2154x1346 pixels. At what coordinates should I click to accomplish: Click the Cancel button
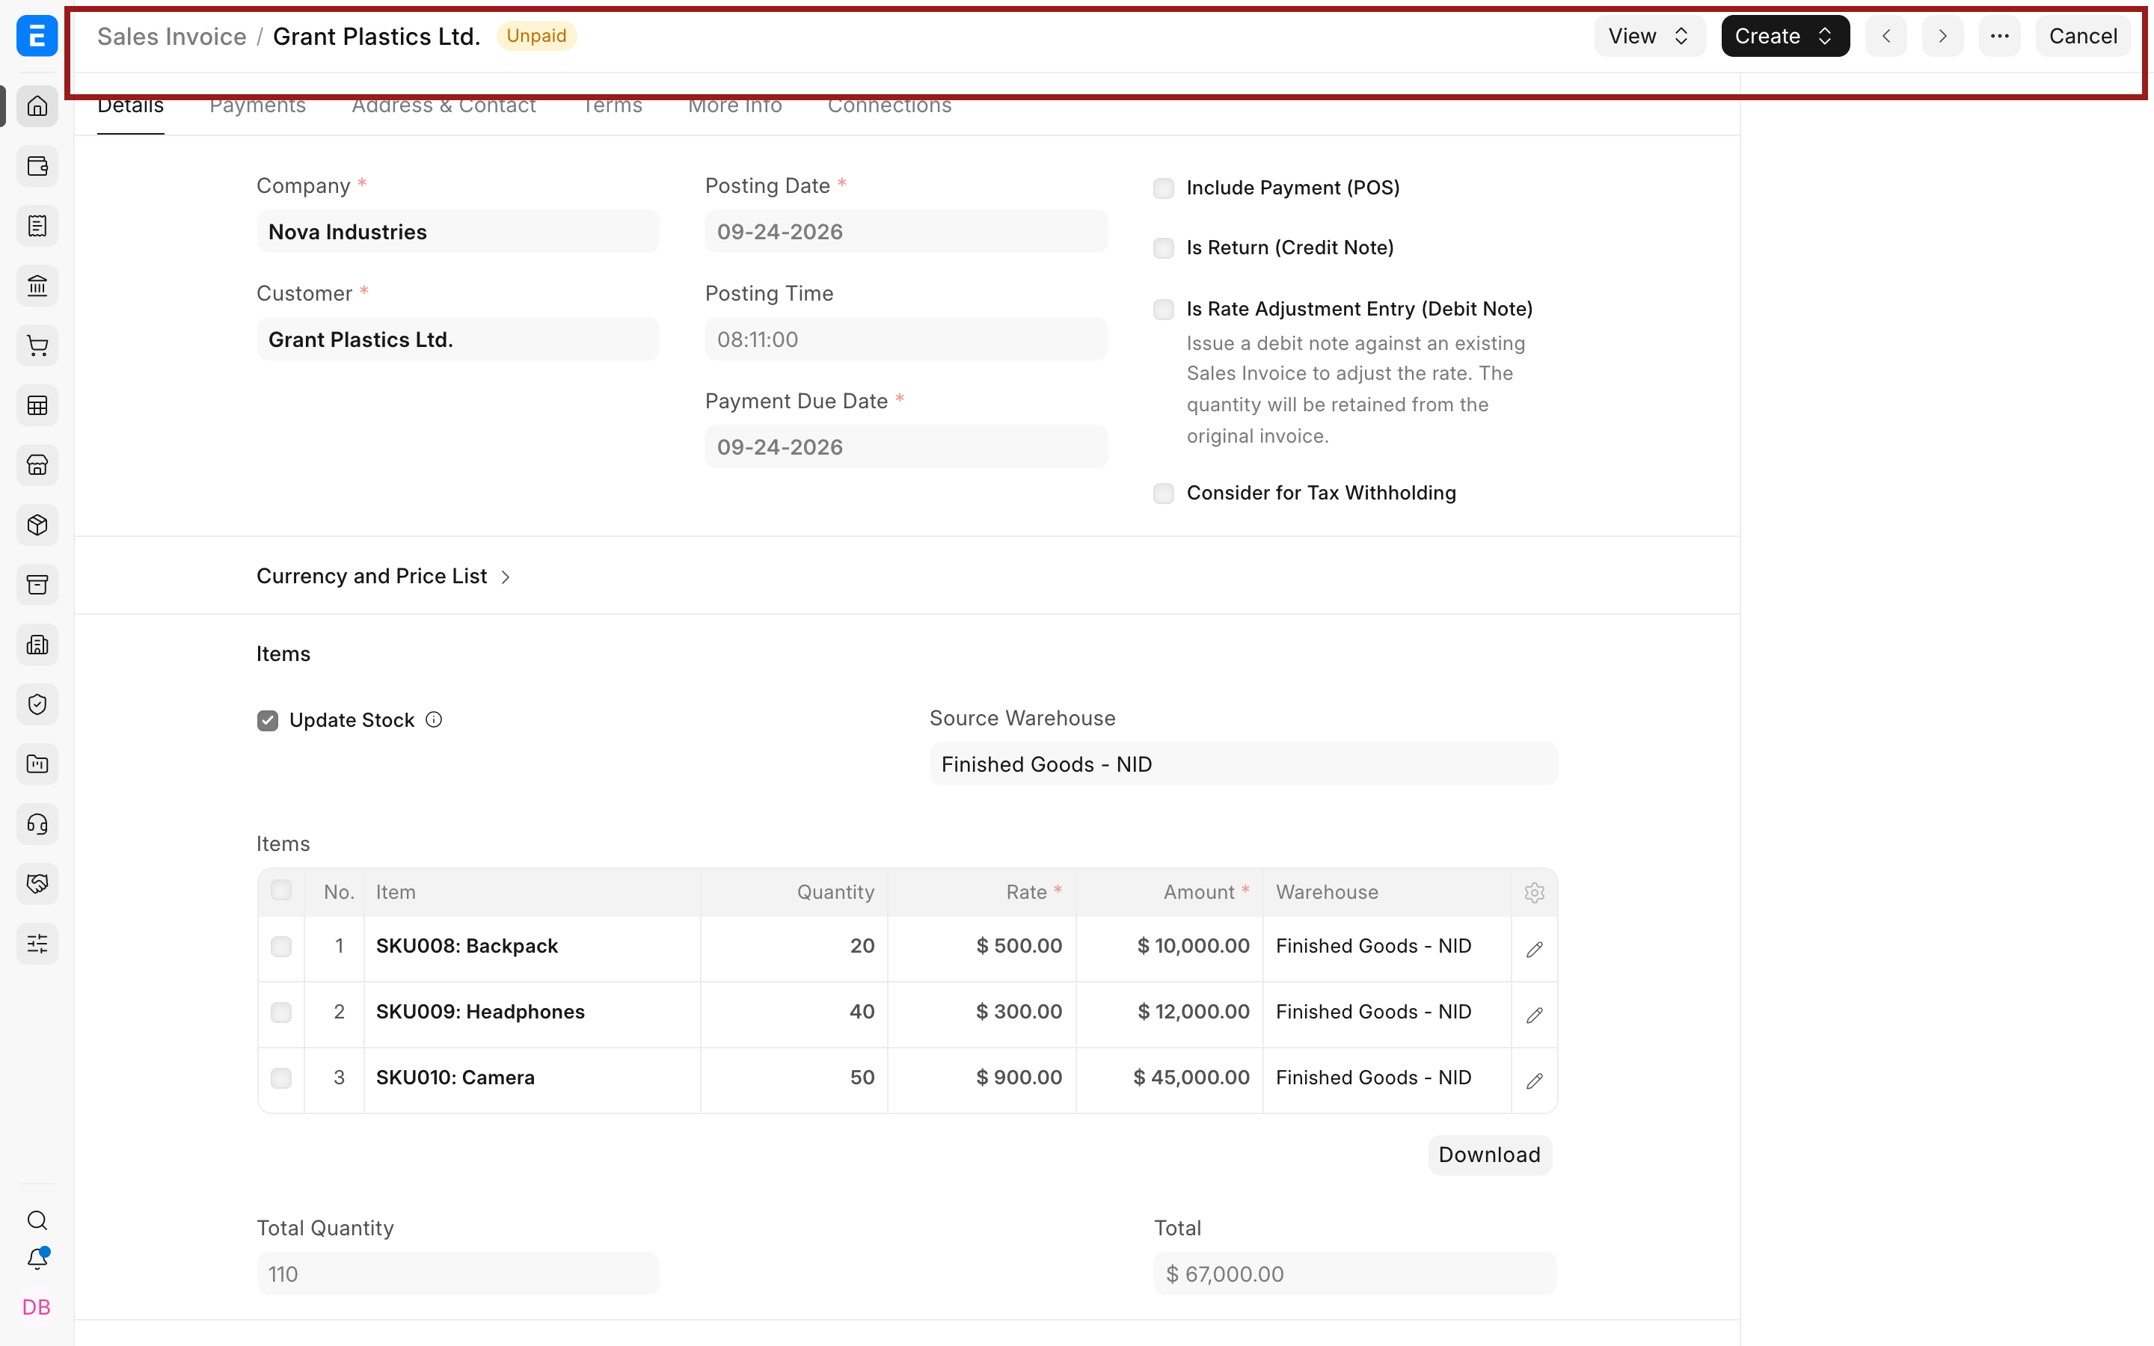click(x=2083, y=36)
